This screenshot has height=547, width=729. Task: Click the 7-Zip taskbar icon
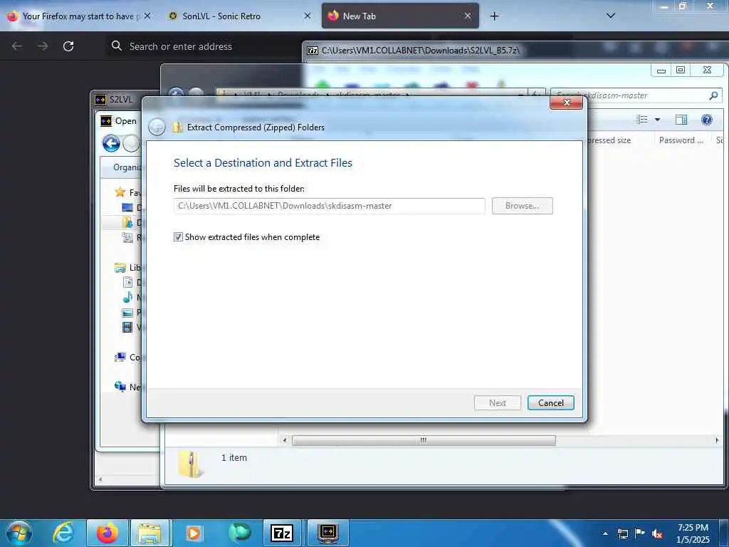click(x=282, y=533)
